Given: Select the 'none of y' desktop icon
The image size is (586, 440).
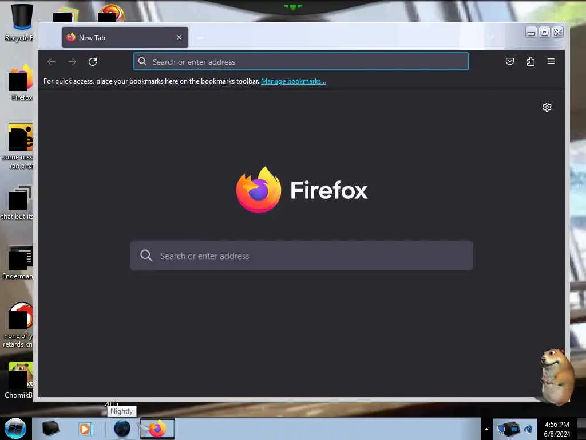Looking at the screenshot, I should [x=19, y=325].
